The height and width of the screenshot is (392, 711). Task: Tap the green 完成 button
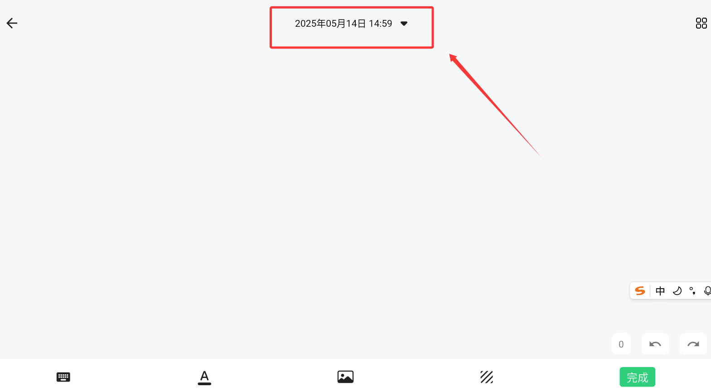(x=637, y=377)
